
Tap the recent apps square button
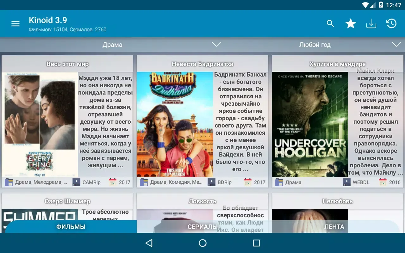point(256,243)
